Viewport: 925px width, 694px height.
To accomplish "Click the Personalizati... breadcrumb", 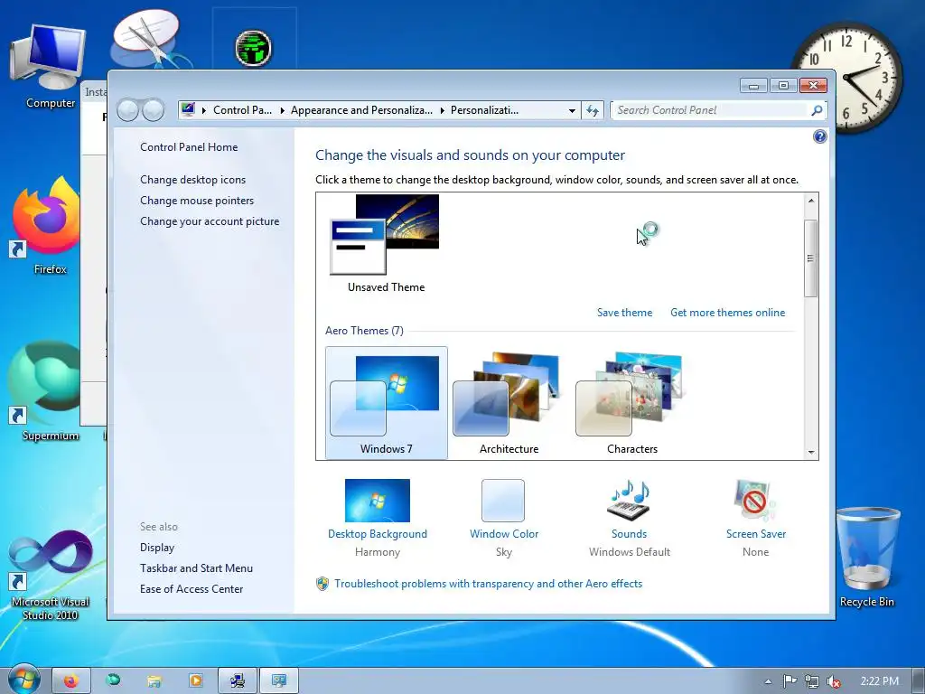I will [485, 110].
